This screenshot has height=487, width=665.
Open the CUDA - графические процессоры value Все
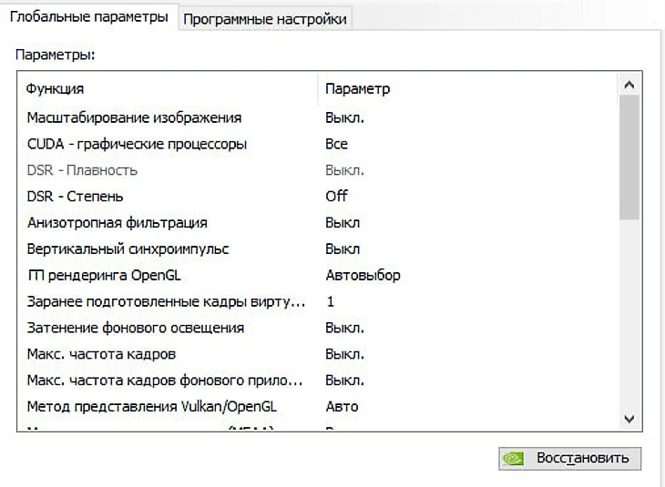336,144
